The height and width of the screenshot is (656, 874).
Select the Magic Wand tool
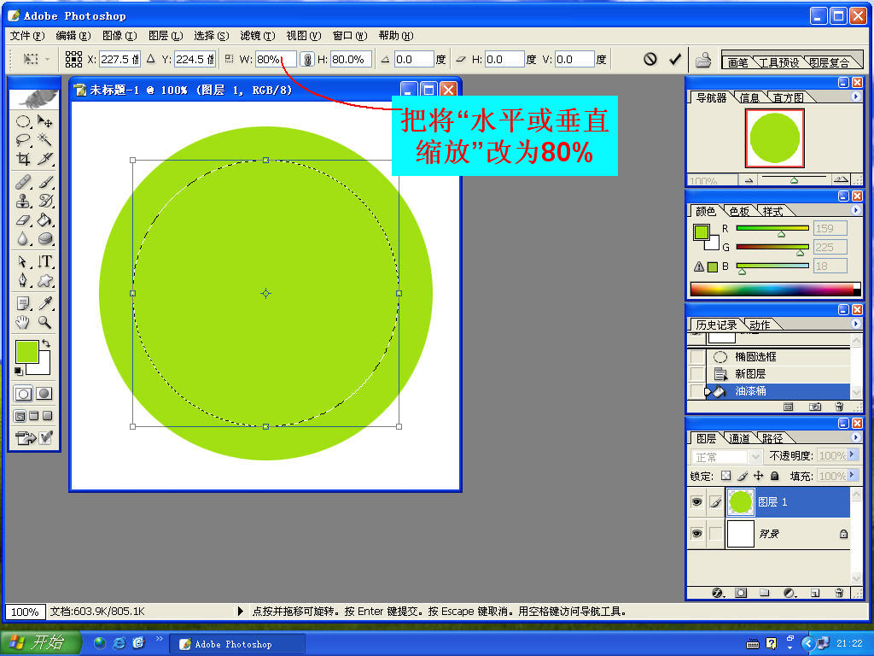pyautogui.click(x=45, y=140)
